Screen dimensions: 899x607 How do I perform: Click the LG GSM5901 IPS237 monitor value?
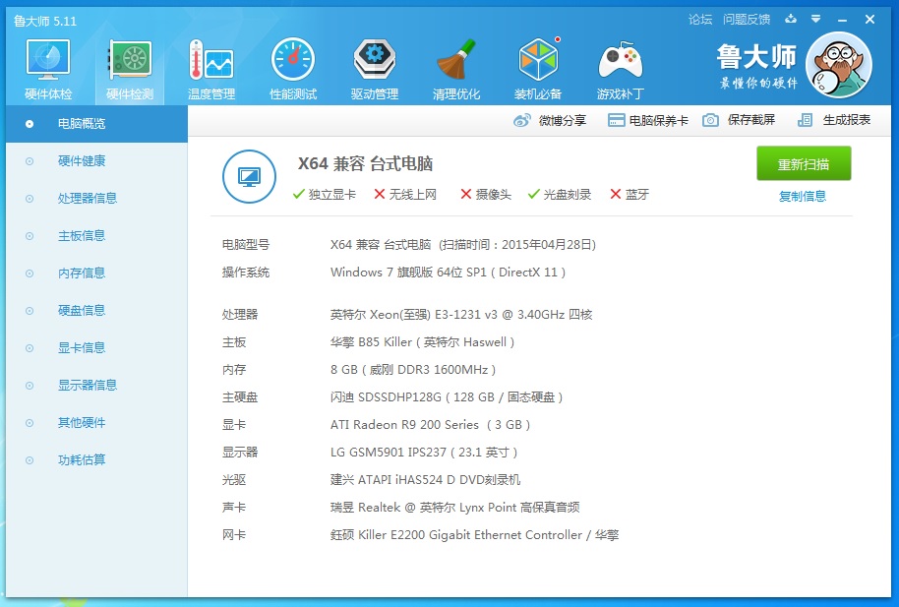pyautogui.click(x=424, y=453)
